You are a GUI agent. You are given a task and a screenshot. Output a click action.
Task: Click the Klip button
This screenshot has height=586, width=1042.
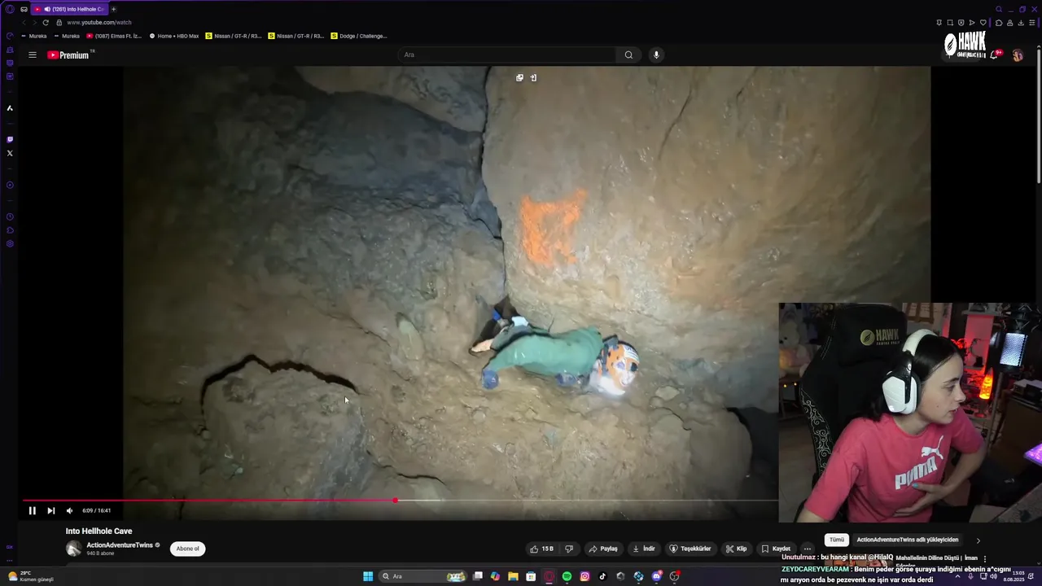pyautogui.click(x=736, y=549)
